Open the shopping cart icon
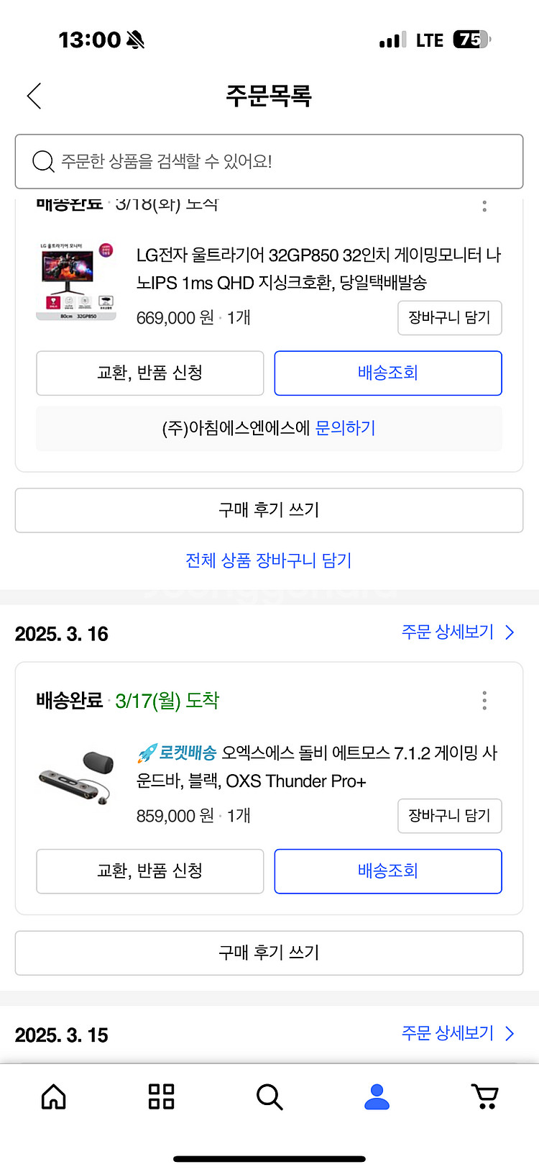 (x=485, y=1096)
